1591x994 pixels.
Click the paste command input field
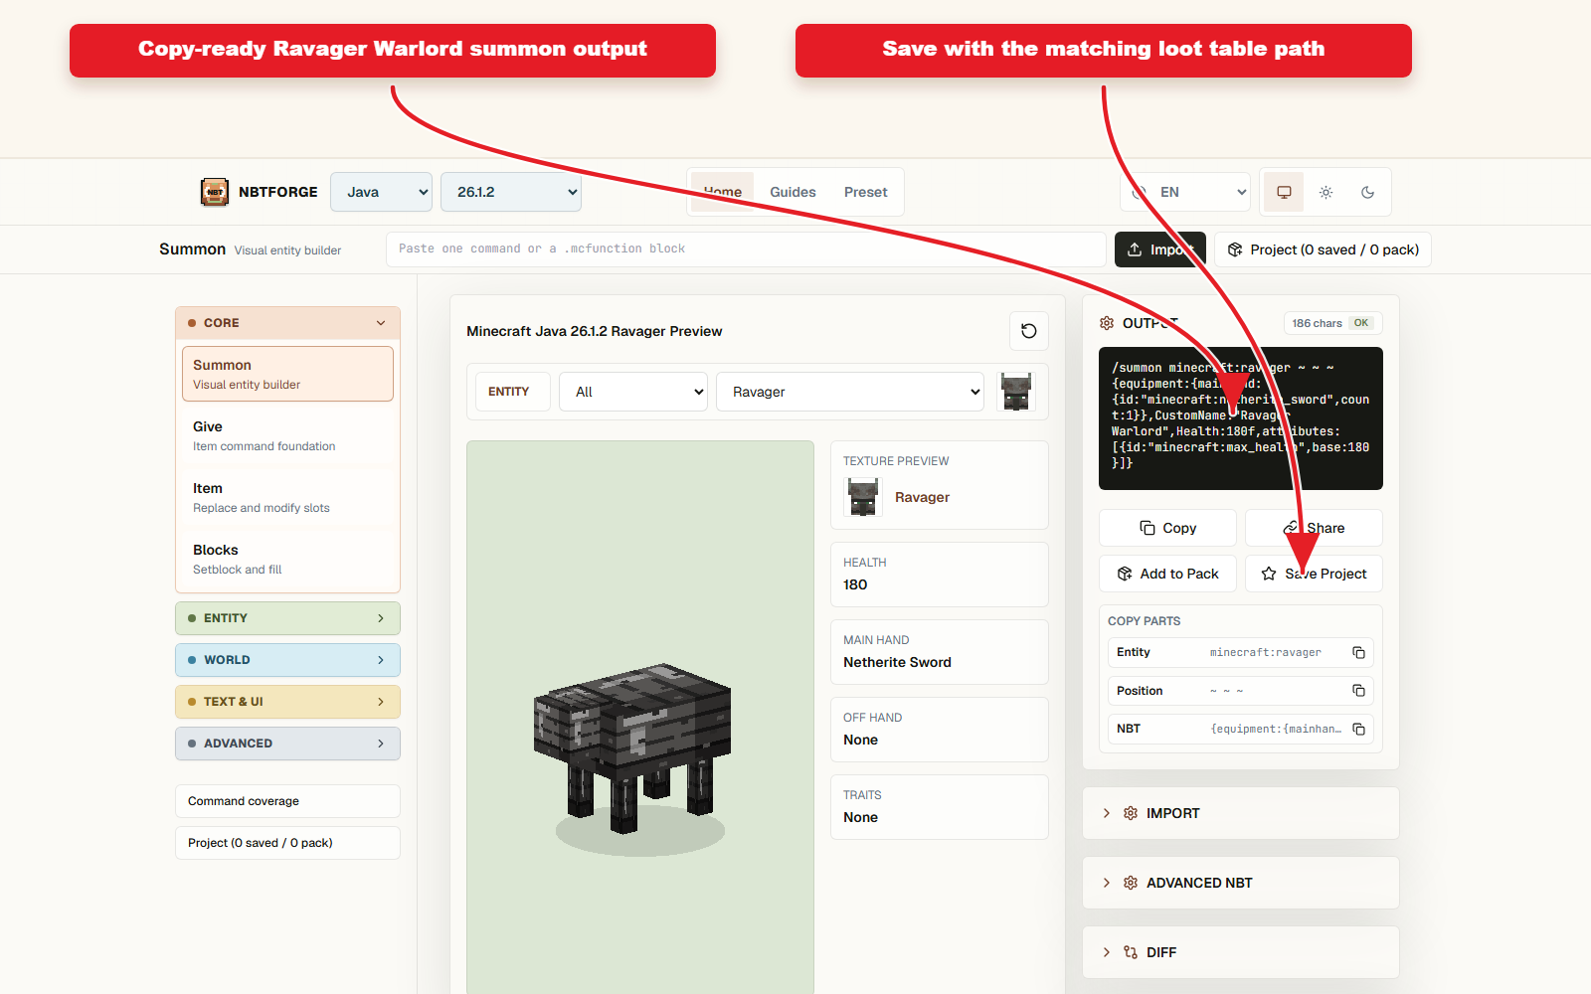[746, 248]
